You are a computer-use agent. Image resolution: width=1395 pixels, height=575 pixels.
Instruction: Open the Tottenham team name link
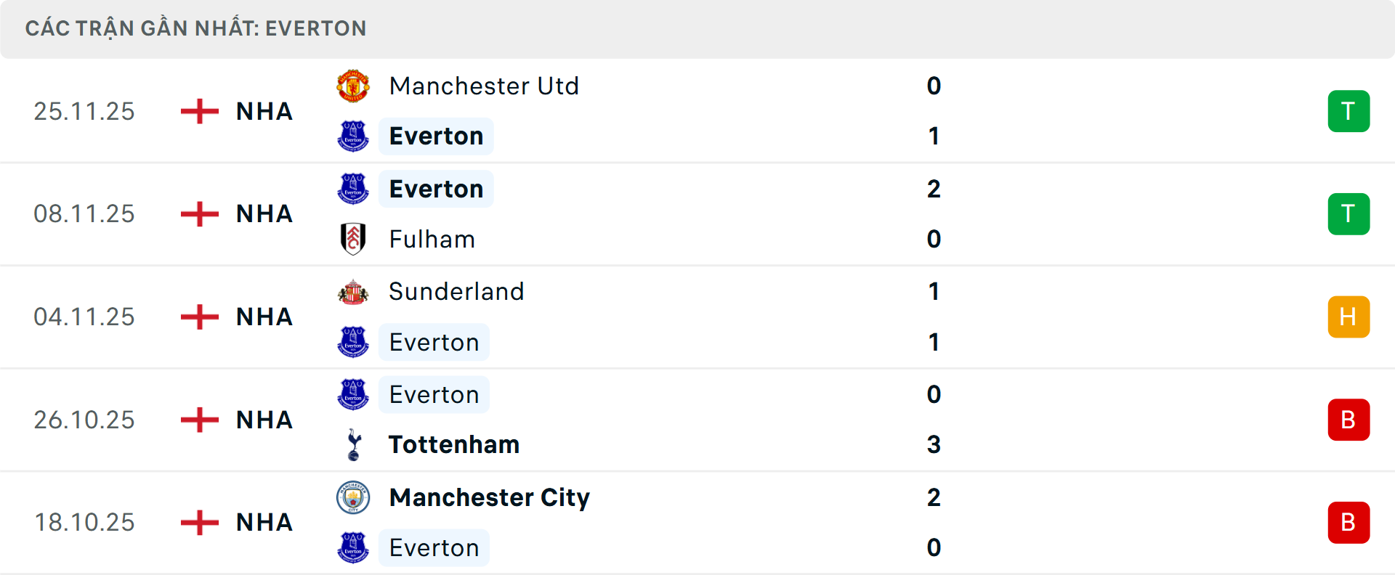(x=454, y=444)
